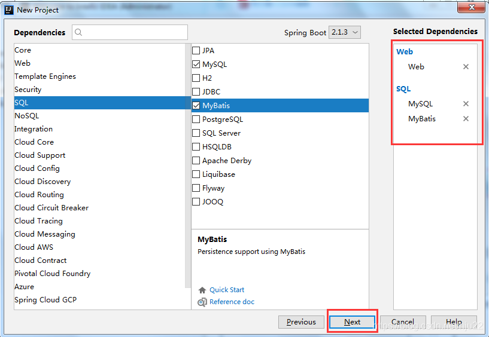Select the Spring Cloud GCP category

[x=100, y=300]
